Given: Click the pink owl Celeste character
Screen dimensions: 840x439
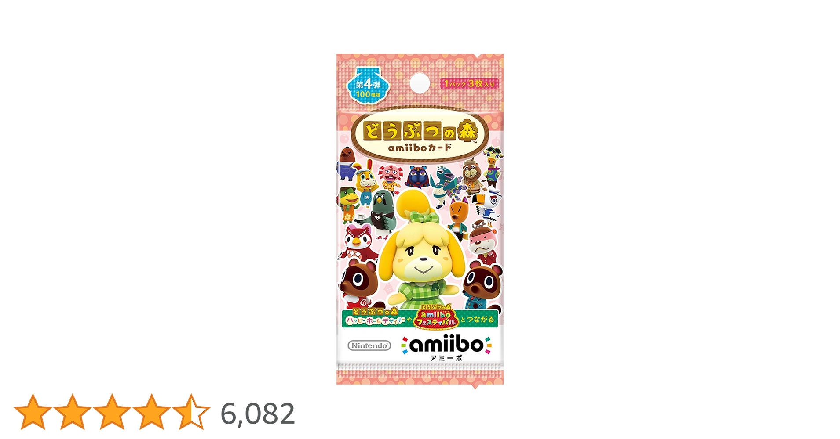Looking at the screenshot, I should pos(360,242).
